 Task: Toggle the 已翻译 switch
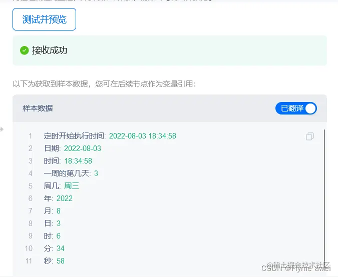[x=296, y=108]
